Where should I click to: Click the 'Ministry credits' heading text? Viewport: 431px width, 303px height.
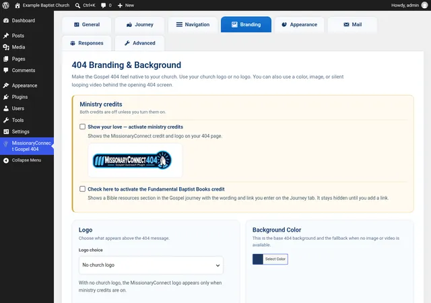click(101, 104)
